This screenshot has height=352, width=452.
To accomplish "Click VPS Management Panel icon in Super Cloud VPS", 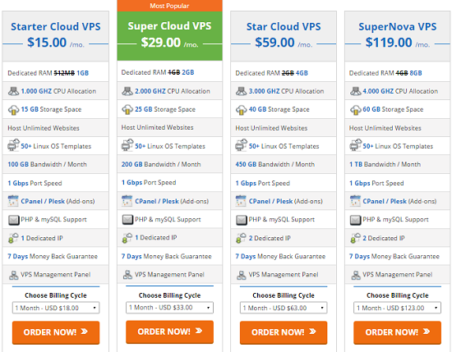I will click(127, 275).
